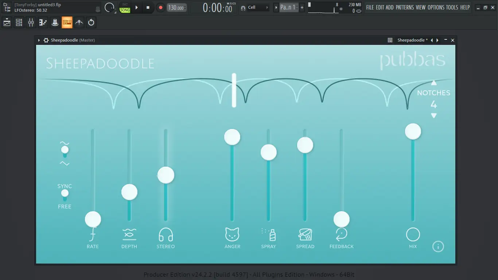This screenshot has width=498, height=280.
Task: Click the Anger slider handle
Action: pyautogui.click(x=232, y=137)
